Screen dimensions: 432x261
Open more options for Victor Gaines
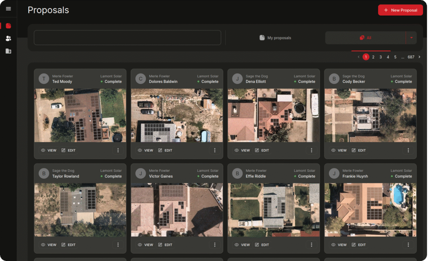click(215, 245)
